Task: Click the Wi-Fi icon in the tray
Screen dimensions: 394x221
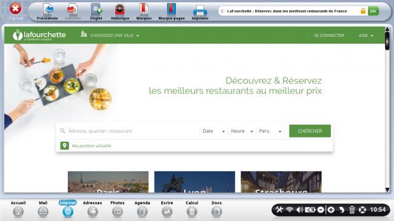Action: pos(290,209)
